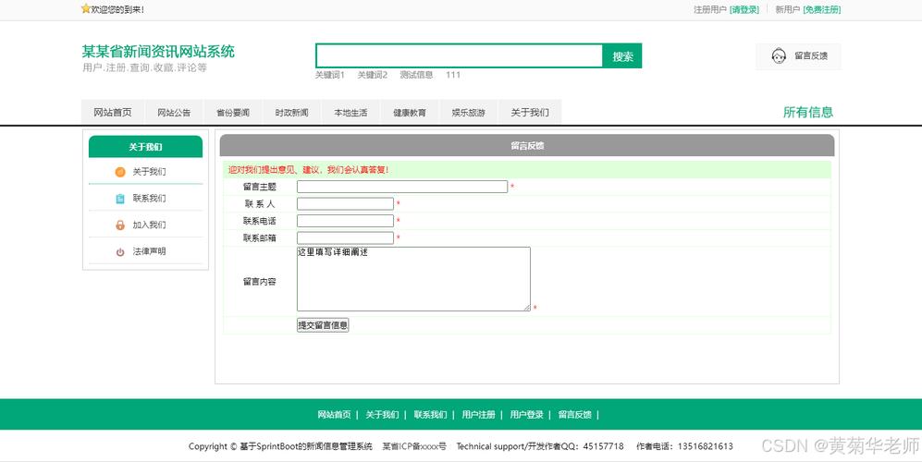The height and width of the screenshot is (462, 922).
Task: Open the 本地生活 navigation tab
Action: click(350, 113)
